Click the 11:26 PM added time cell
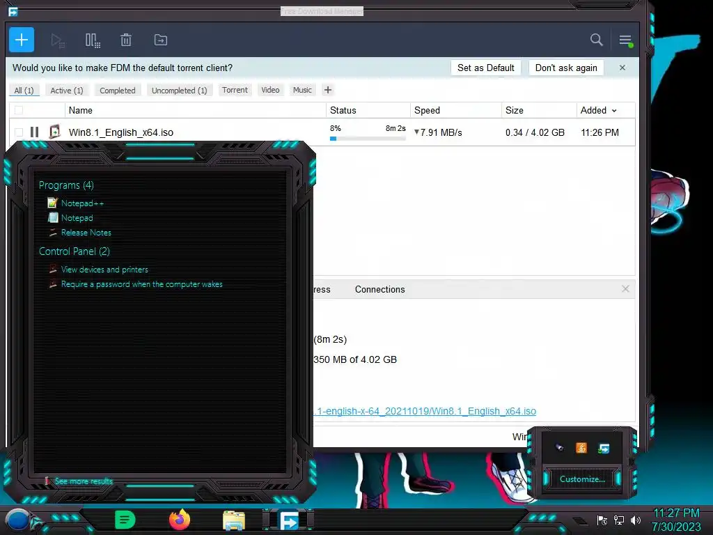Screen dimensions: 713x535 pyautogui.click(x=600, y=132)
